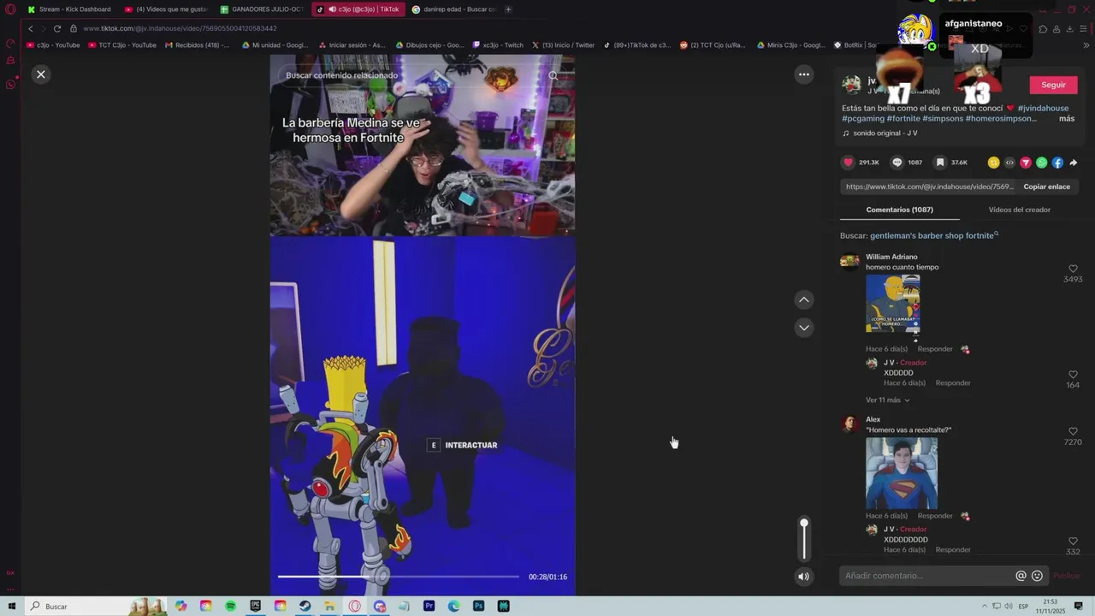The width and height of the screenshot is (1095, 616).
Task: Go to next video with down arrow
Action: (x=804, y=328)
